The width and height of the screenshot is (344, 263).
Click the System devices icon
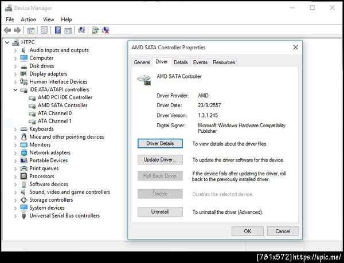[24, 207]
